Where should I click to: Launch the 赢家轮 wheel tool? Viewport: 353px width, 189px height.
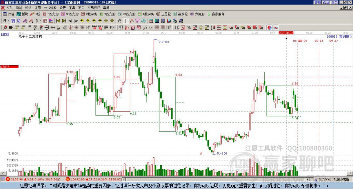tap(180, 14)
